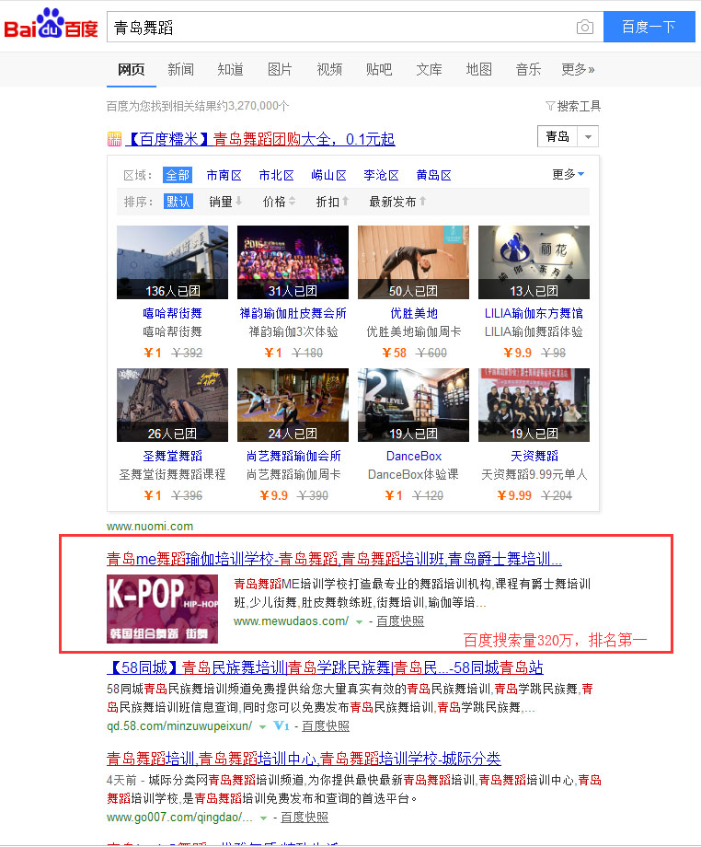Image resolution: width=701 pixels, height=847 pixels.
Task: Expand 更多» in navigation
Action: pos(578,69)
